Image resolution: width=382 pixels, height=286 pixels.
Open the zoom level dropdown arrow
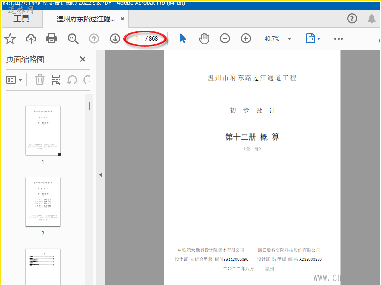pyautogui.click(x=290, y=39)
